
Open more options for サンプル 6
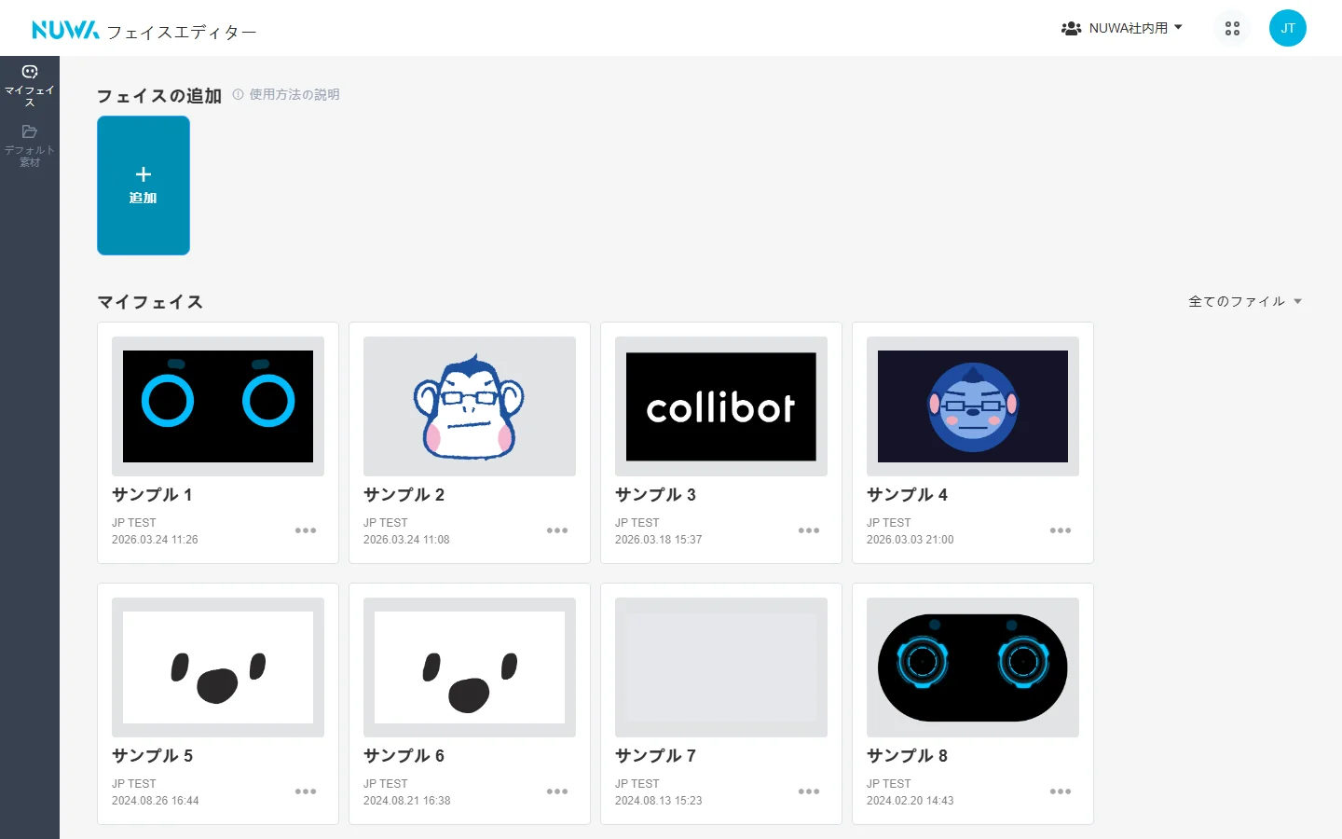tap(557, 791)
